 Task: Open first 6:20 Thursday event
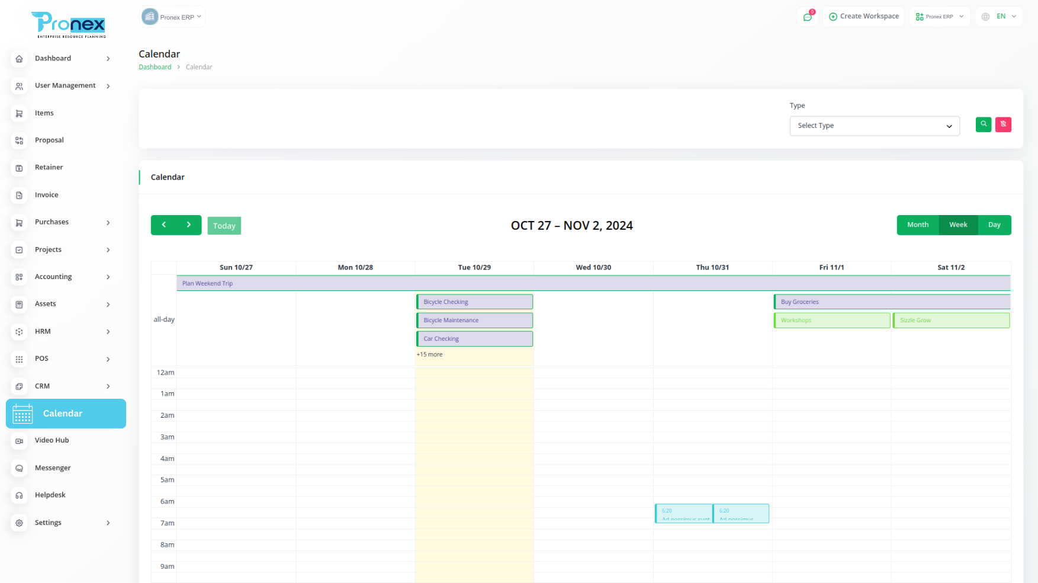(x=684, y=513)
